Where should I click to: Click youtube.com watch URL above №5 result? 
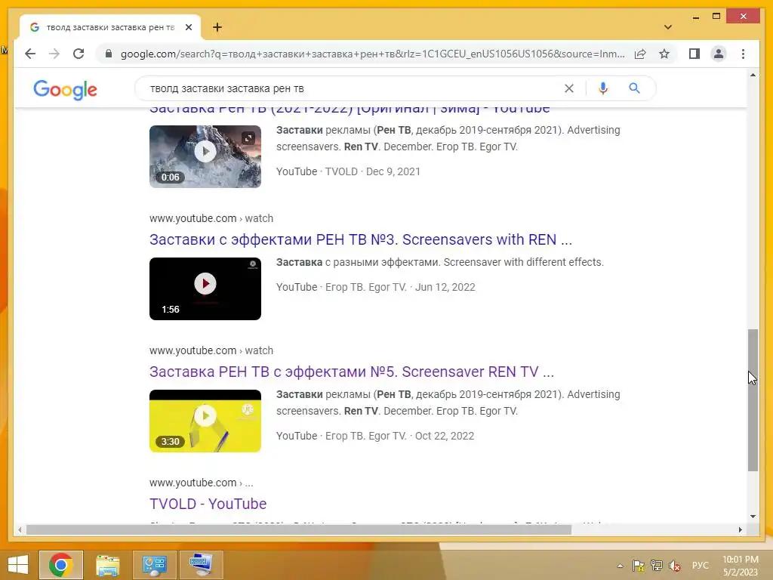(211, 350)
